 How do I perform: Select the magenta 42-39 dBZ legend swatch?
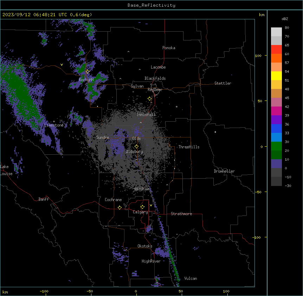tap(276, 111)
